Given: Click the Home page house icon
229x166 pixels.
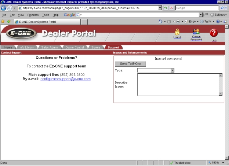Looking at the screenshot, I should [x=160, y=22].
